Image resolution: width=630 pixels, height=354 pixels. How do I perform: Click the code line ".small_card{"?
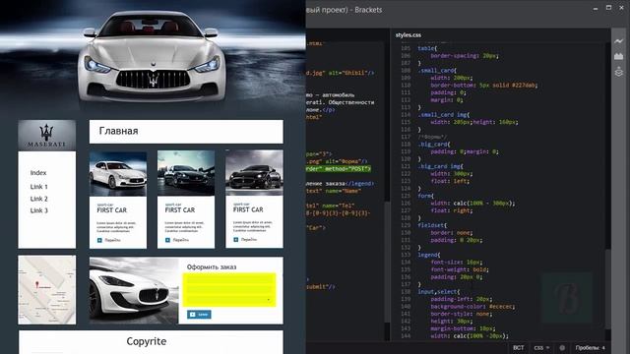tap(436, 70)
